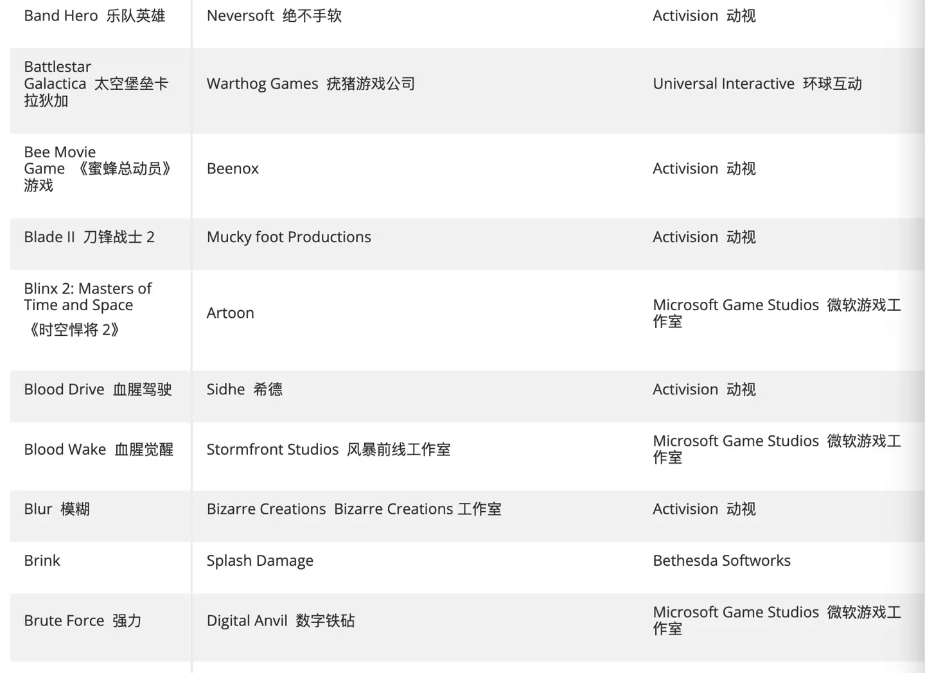Open the Bee Movie Game entry

pyautogui.click(x=98, y=168)
